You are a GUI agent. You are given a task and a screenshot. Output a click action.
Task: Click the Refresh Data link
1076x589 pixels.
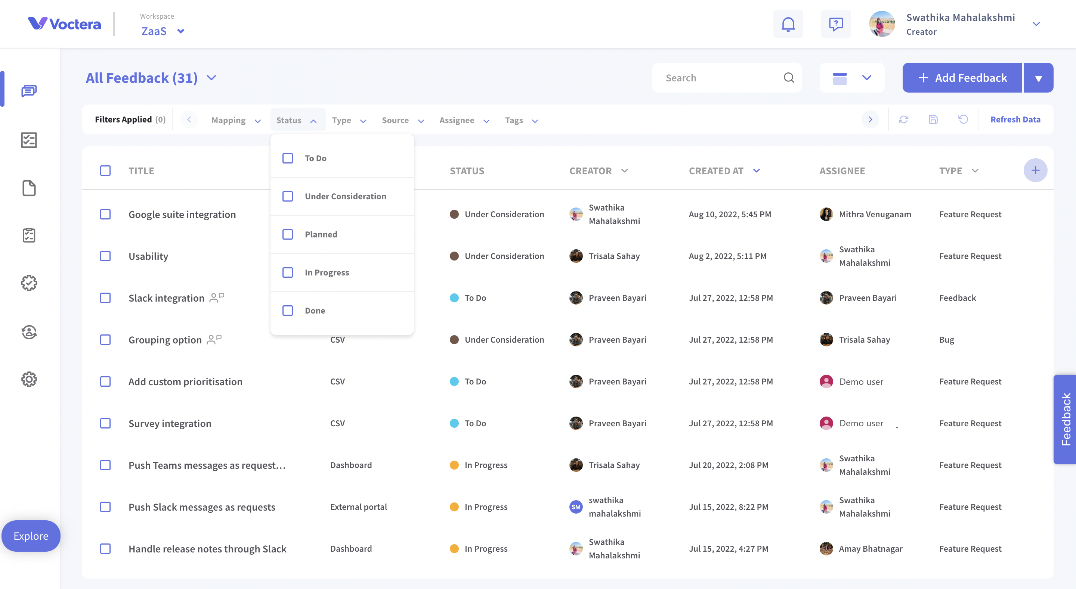coord(1015,120)
